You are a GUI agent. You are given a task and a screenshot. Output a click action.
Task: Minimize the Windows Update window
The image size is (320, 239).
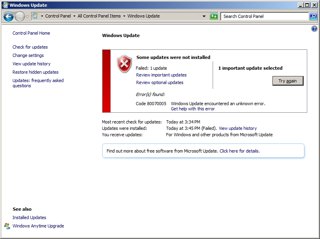[300, 5]
